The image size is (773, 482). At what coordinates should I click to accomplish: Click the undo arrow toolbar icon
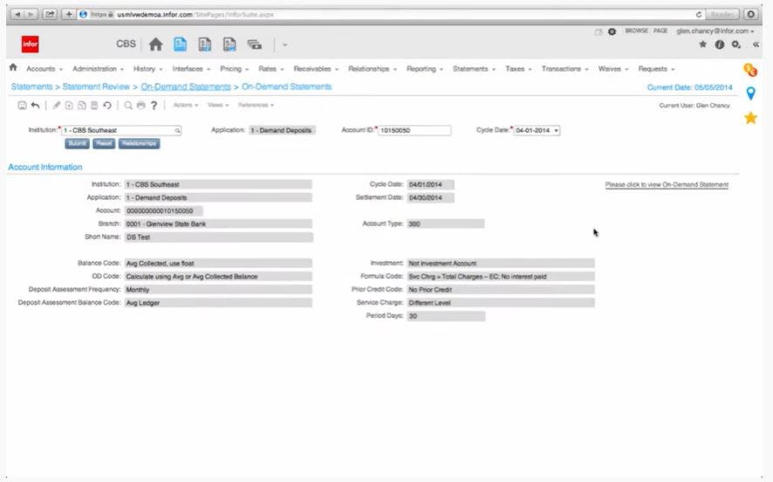tap(35, 105)
